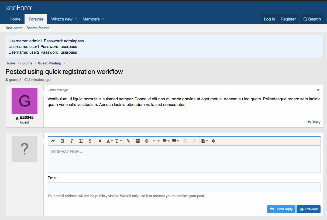This screenshot has height=220, width=327.
Task: Open the Search forums link
Action: tap(38, 28)
